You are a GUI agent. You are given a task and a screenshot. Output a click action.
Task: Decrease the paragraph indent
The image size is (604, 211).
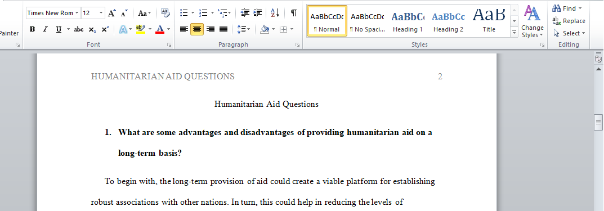coord(245,13)
